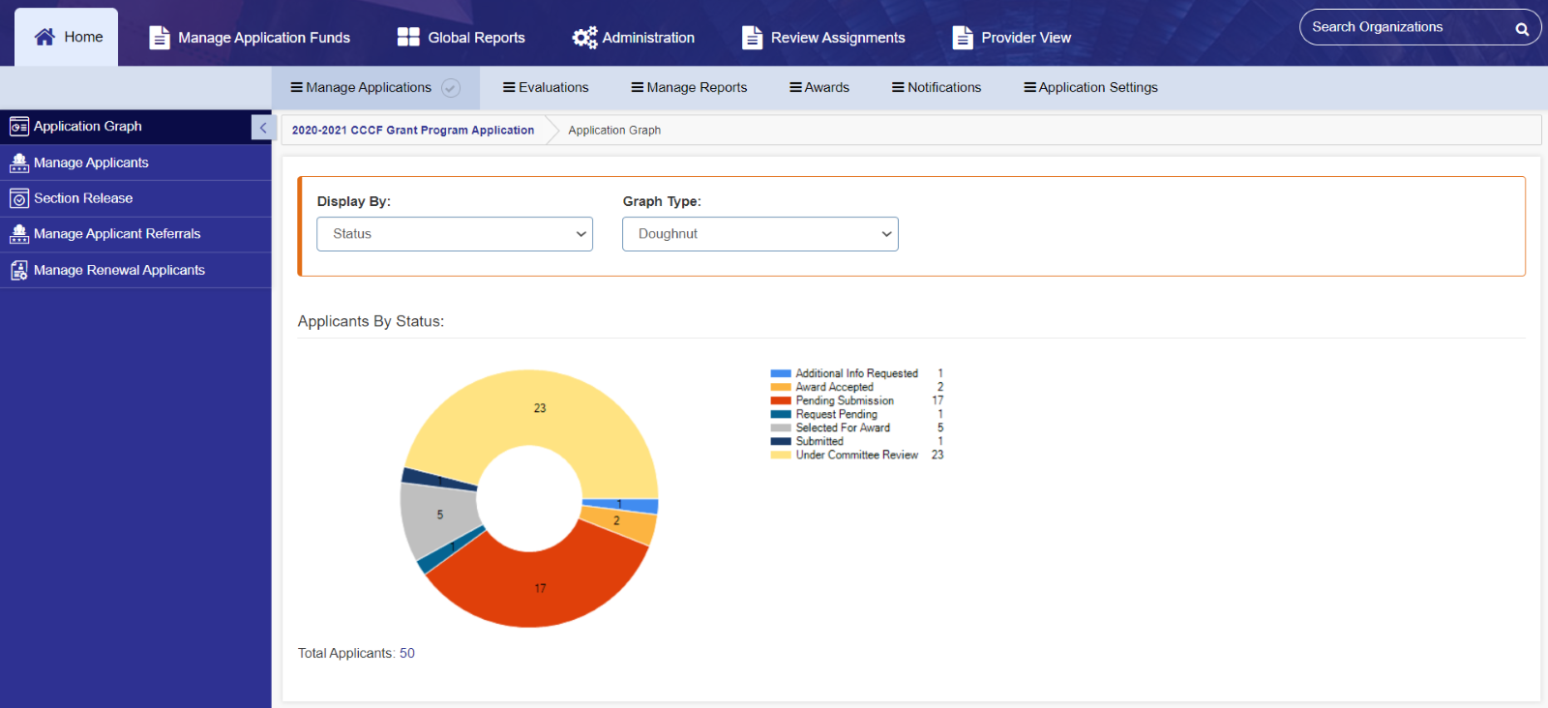This screenshot has height=708, width=1548.
Task: Toggle Under Committee Review legend entry
Action: click(844, 455)
